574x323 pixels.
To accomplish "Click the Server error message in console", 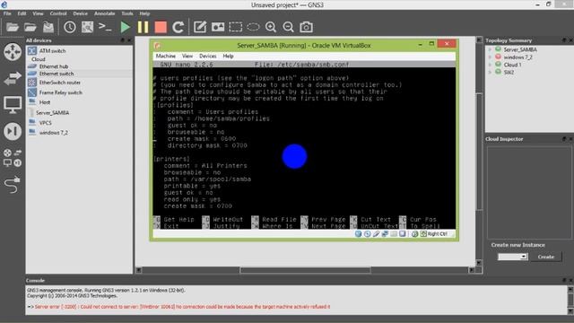I will point(182,307).
